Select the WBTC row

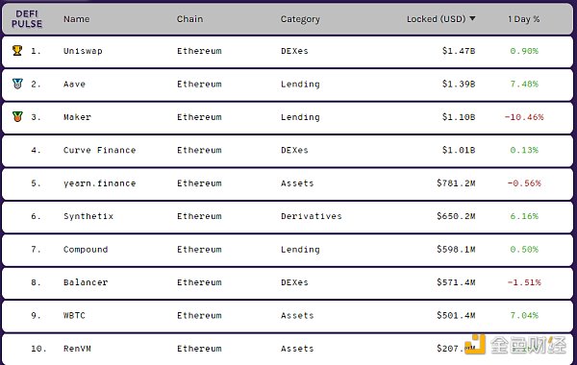click(x=288, y=315)
